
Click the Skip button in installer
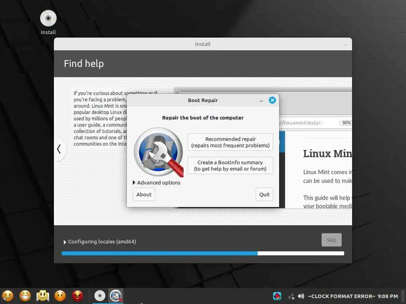331,240
